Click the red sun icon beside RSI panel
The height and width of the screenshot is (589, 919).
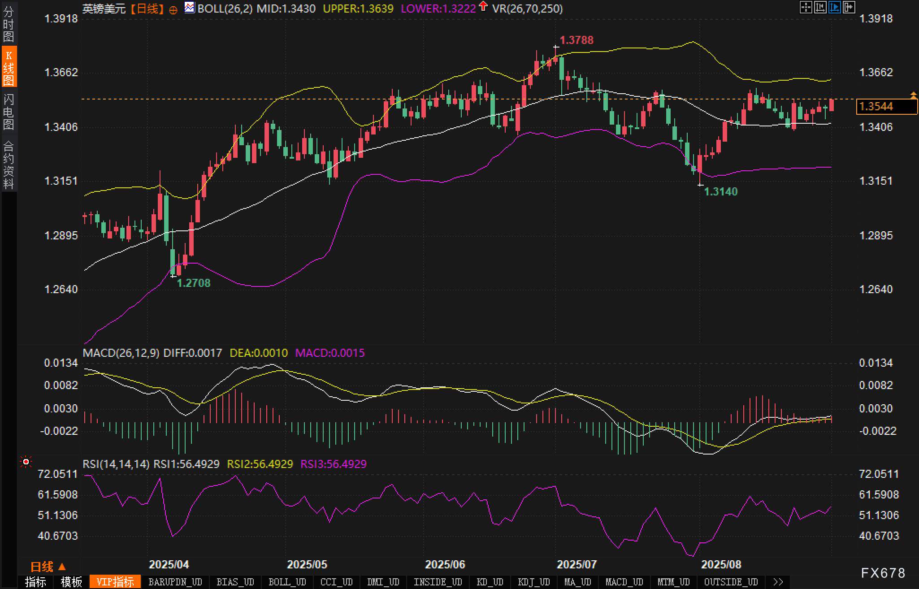point(26,462)
